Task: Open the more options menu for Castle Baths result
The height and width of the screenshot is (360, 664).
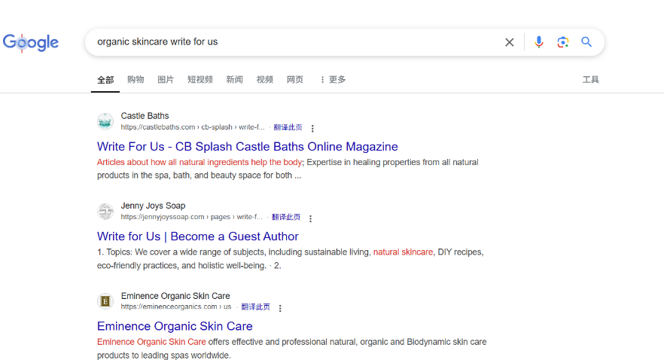Action: (x=312, y=129)
